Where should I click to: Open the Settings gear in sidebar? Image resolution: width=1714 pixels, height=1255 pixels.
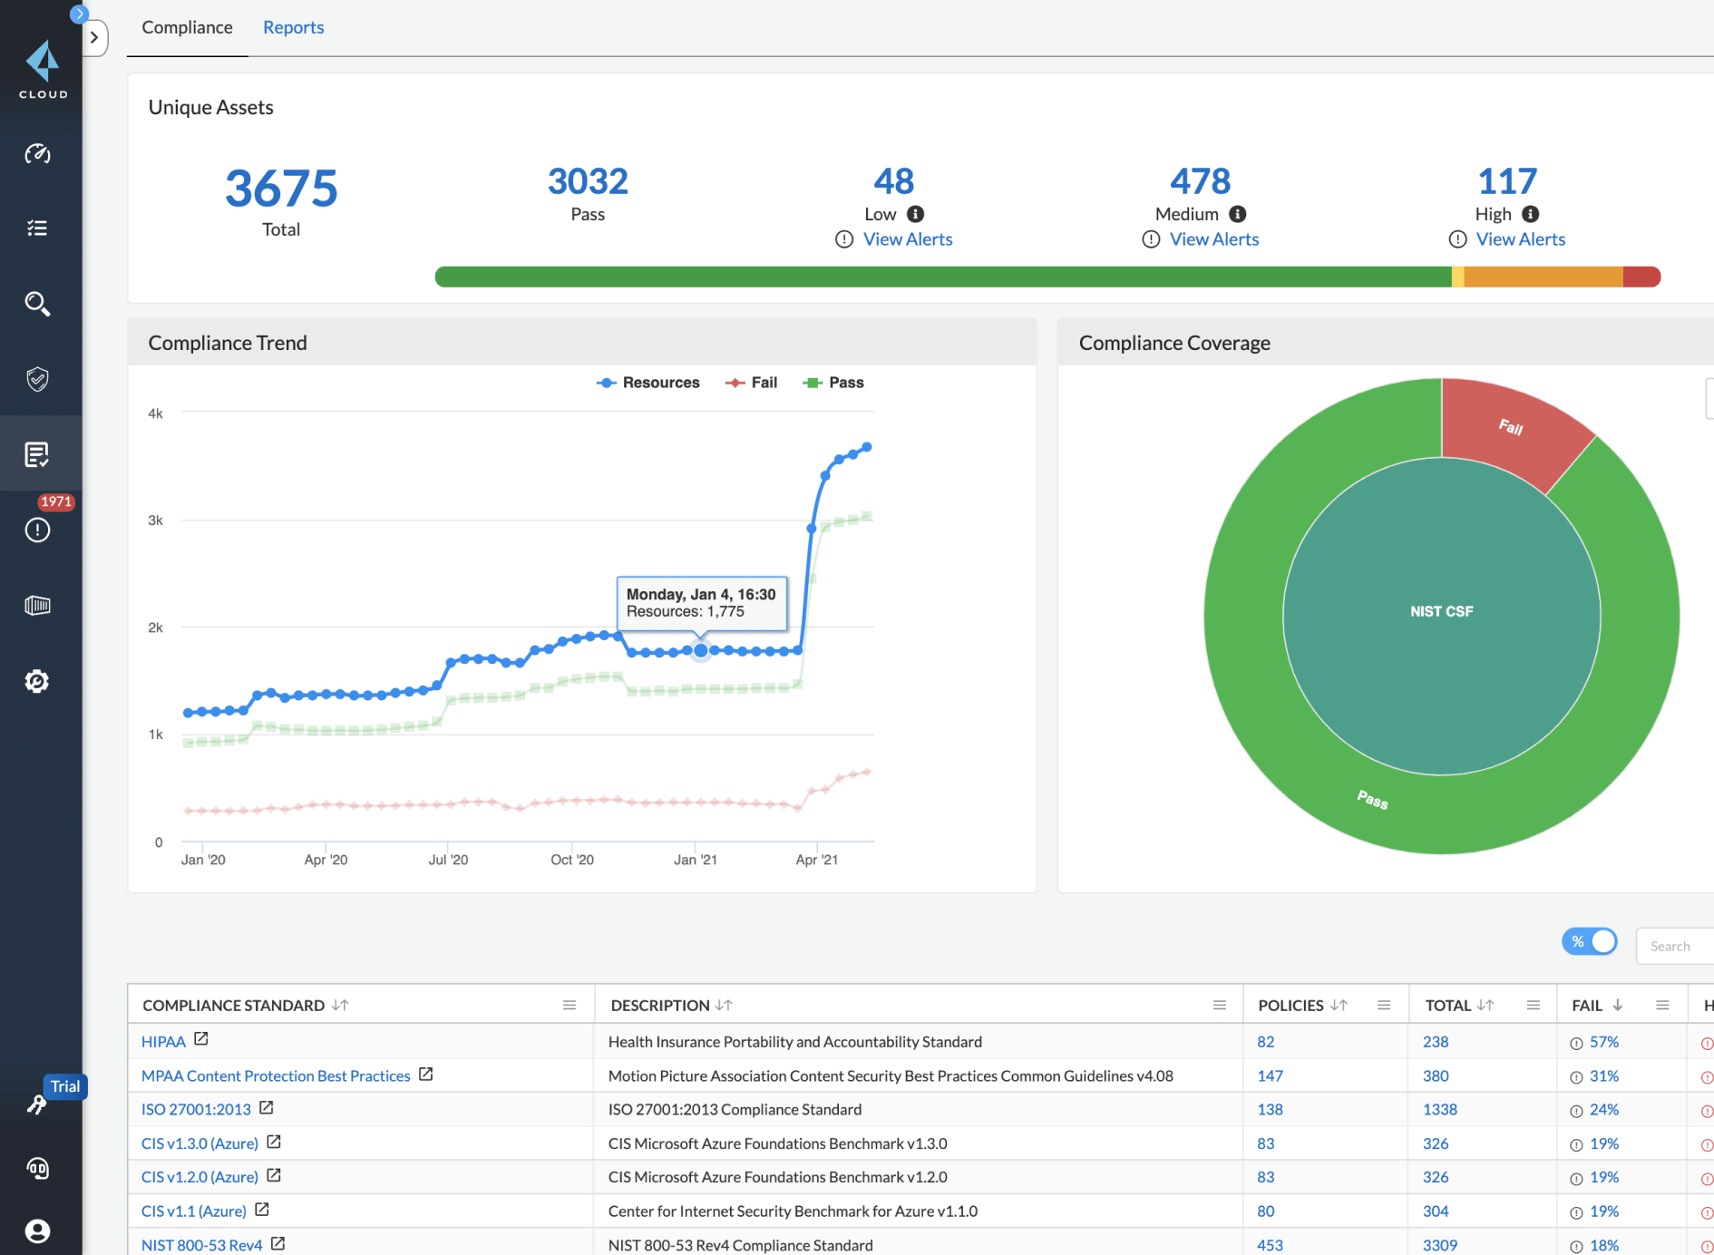tap(37, 681)
